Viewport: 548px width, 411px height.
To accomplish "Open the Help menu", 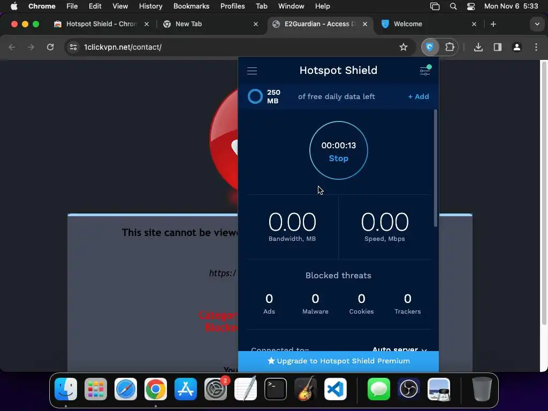I will click(322, 6).
